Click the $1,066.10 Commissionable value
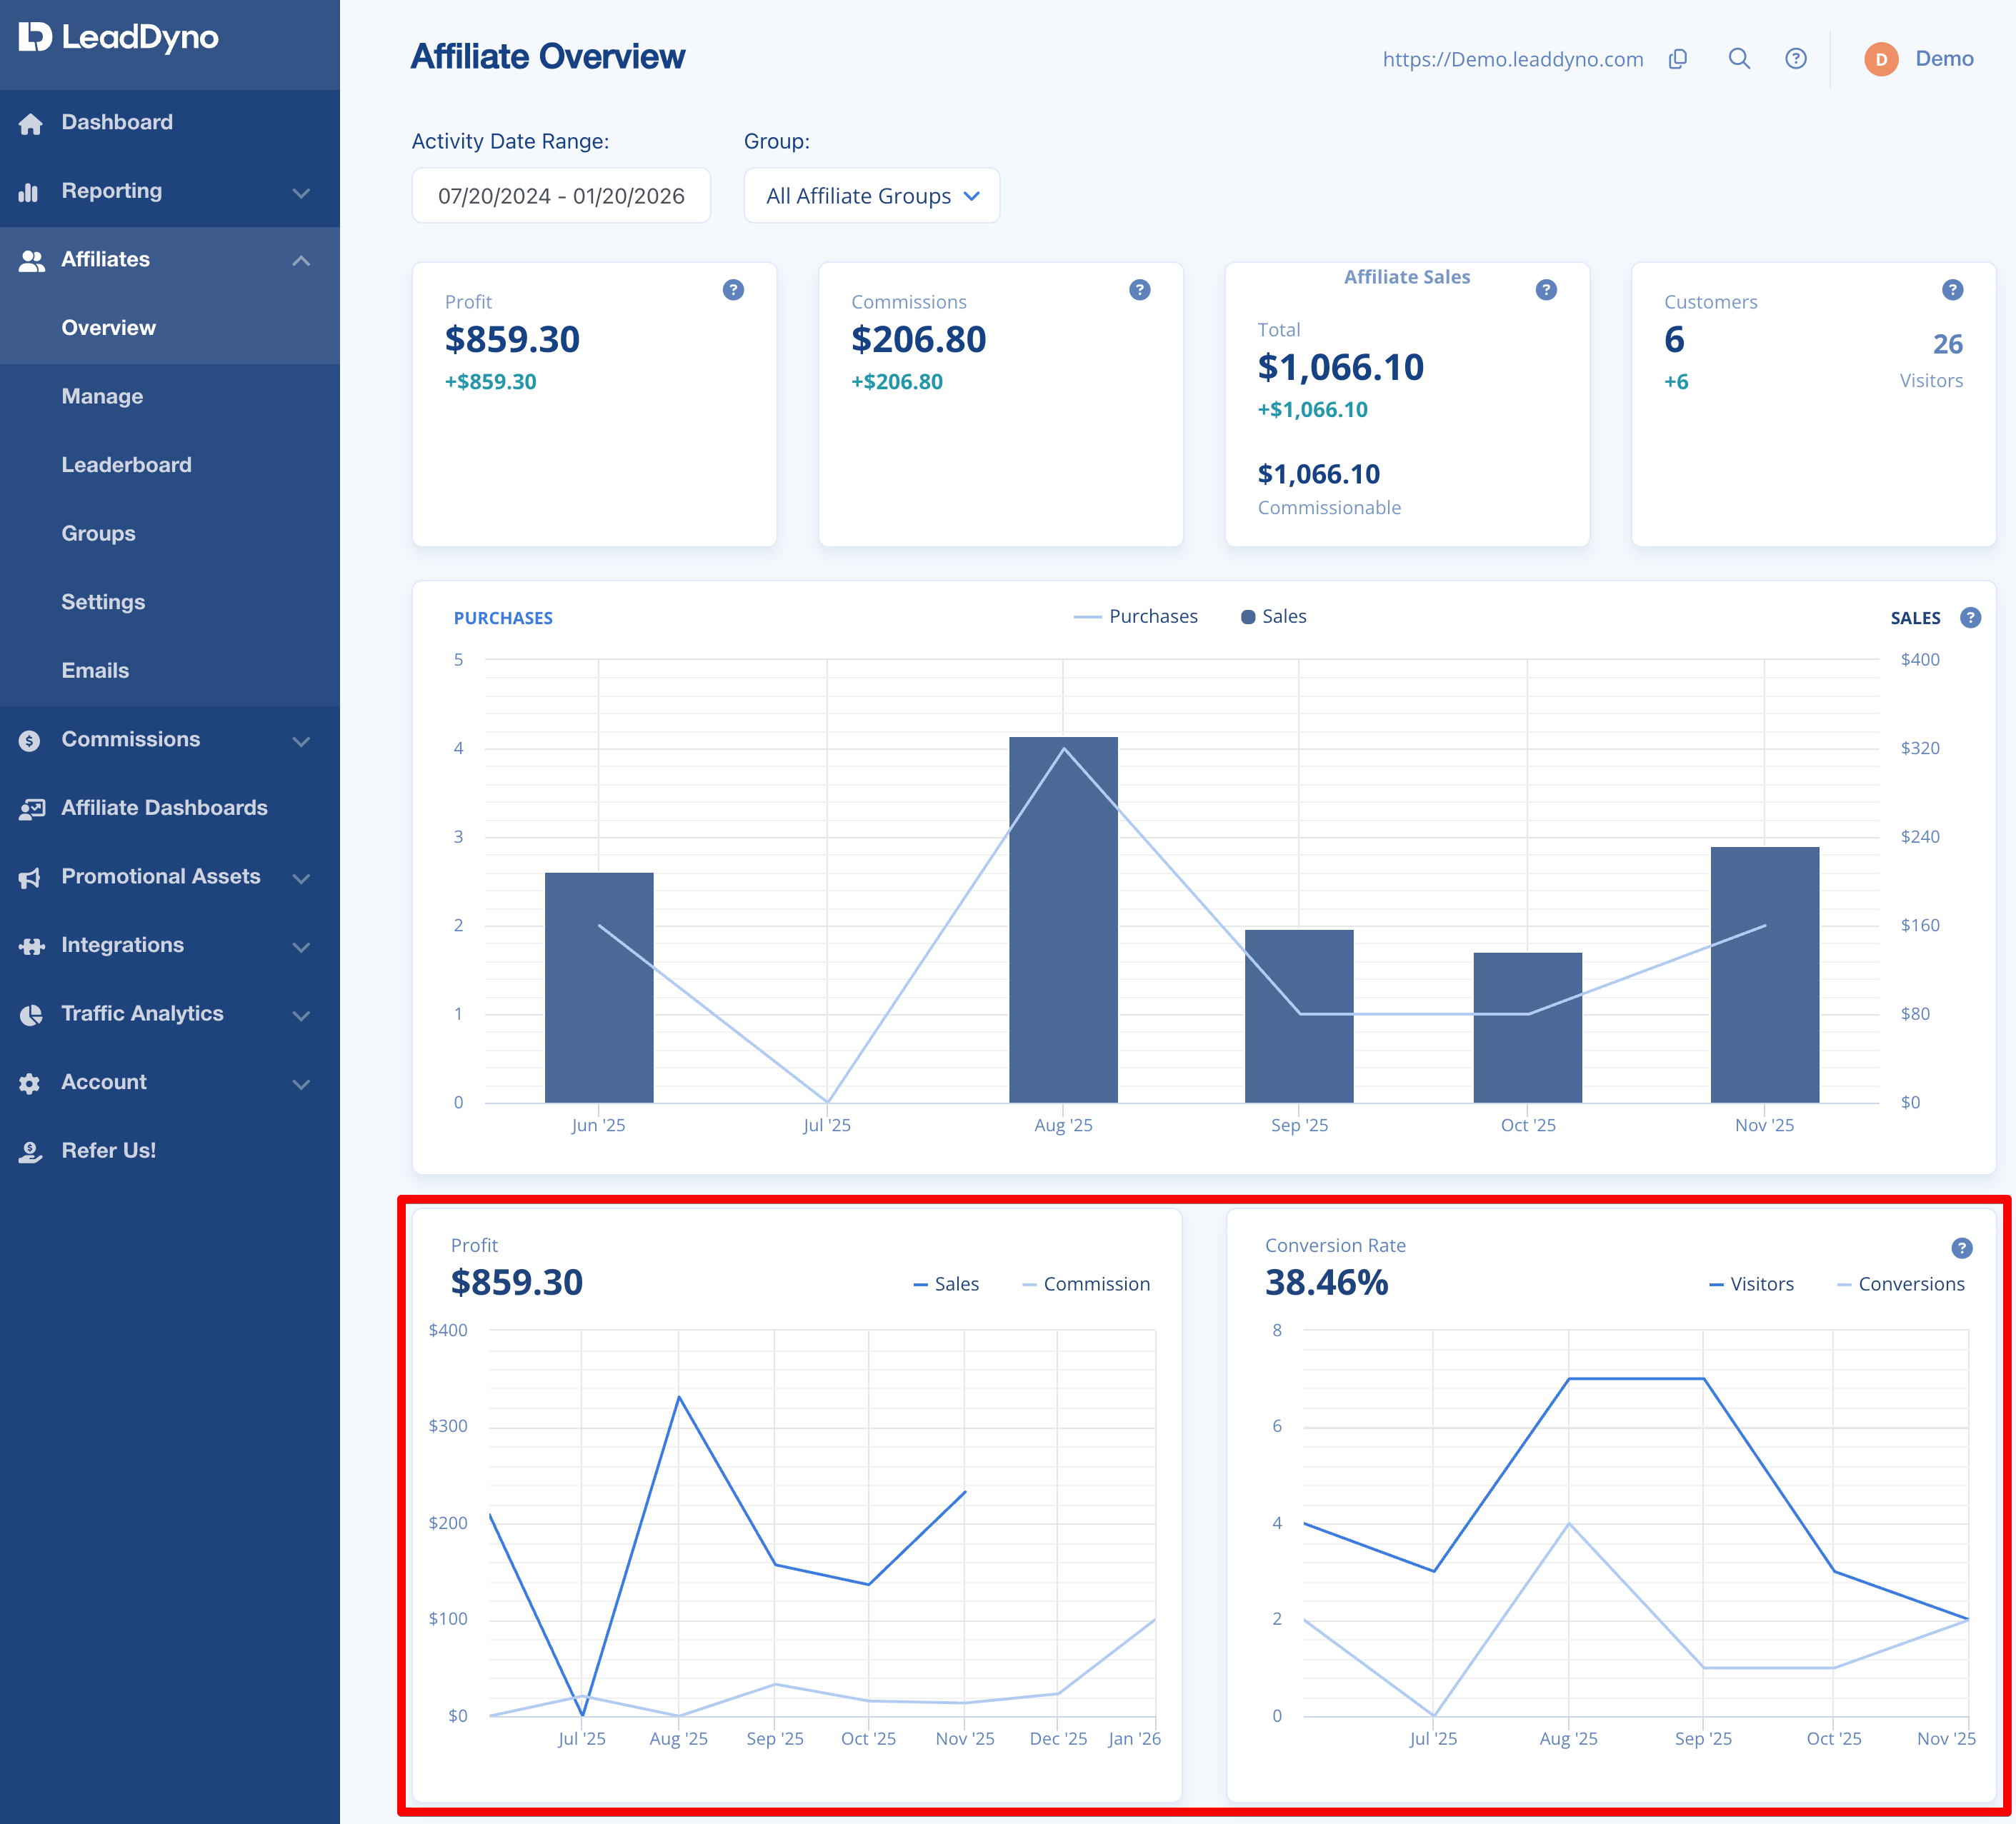 1319,475
